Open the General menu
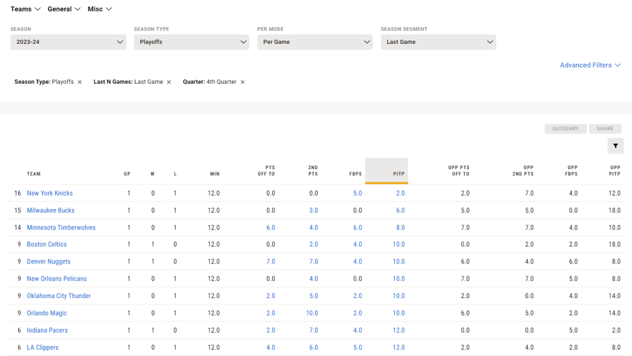This screenshot has height=356, width=632. pos(64,9)
